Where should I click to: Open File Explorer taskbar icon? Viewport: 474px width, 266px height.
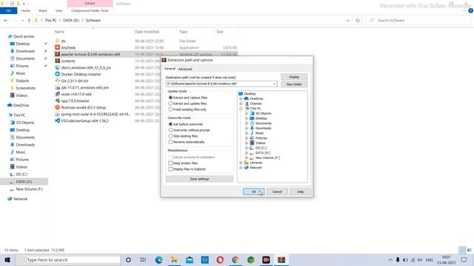pyautogui.click(x=174, y=260)
